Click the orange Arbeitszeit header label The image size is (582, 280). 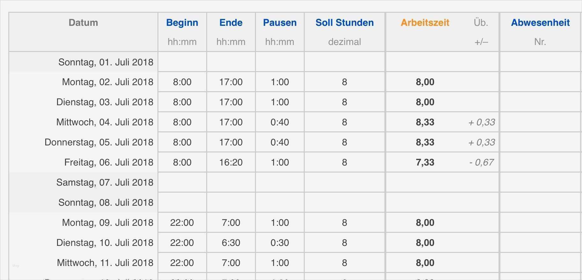[x=425, y=23]
